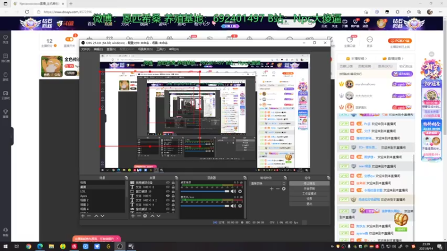The width and height of the screenshot is (447, 251).
Task: Open the File menu in OBS
Action: pos(85,49)
